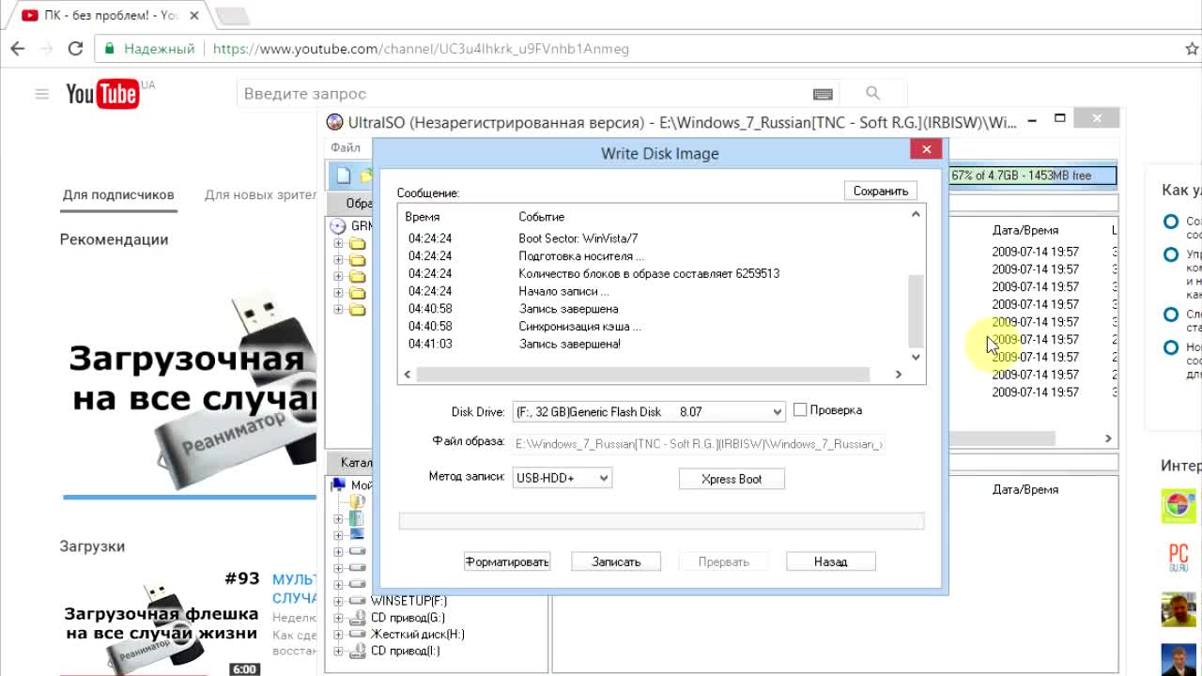The width and height of the screenshot is (1202, 676).
Task: Click the Сохранить button
Action: click(881, 191)
